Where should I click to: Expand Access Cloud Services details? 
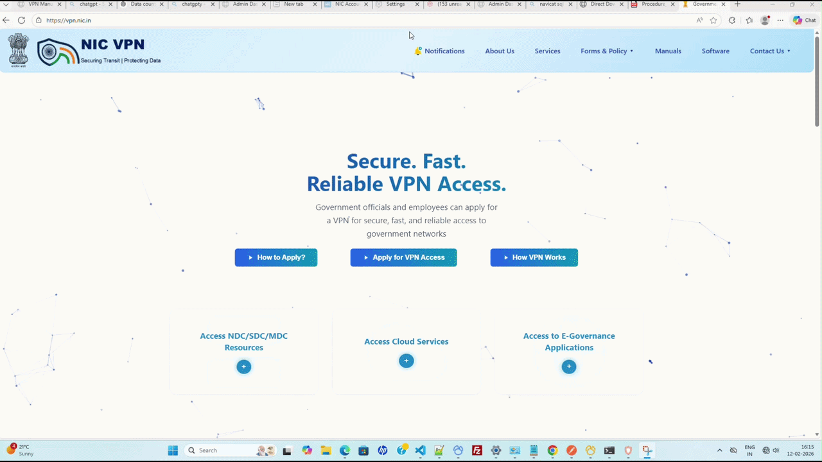click(406, 361)
